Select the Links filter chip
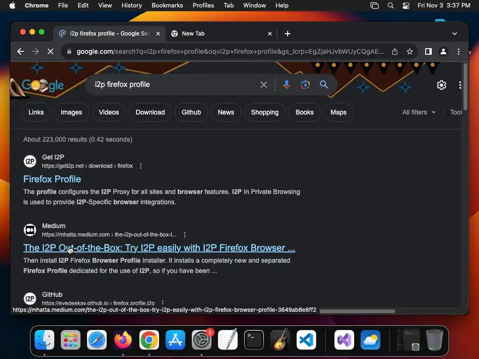 tap(36, 112)
